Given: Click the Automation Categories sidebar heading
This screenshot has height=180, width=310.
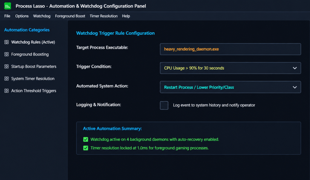Looking at the screenshot, I should (x=27, y=30).
